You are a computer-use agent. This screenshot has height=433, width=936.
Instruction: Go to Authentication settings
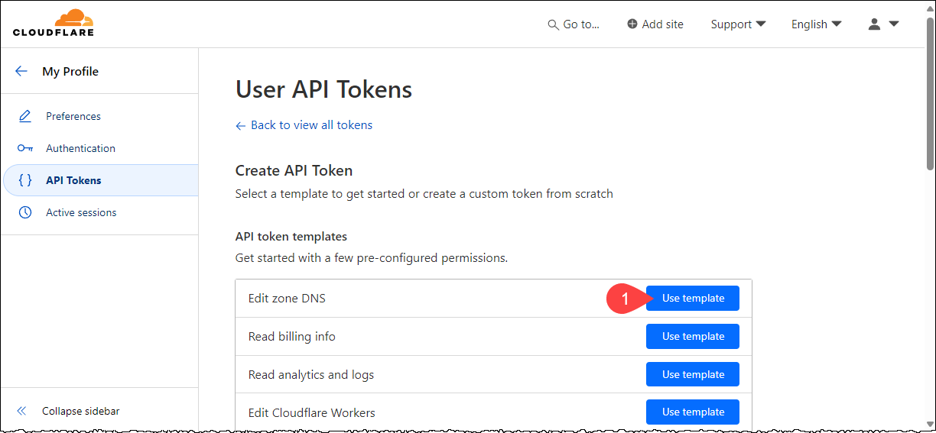point(80,148)
